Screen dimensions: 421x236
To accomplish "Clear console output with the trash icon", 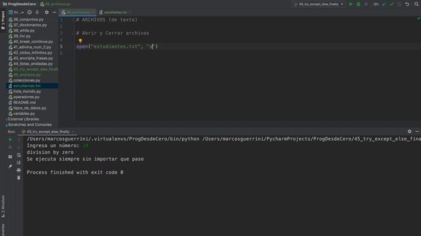I will point(18,178).
